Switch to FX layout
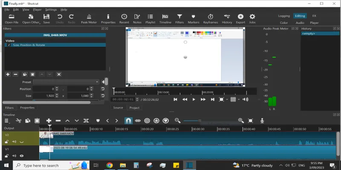The width and height of the screenshot is (341, 170). [x=314, y=16]
